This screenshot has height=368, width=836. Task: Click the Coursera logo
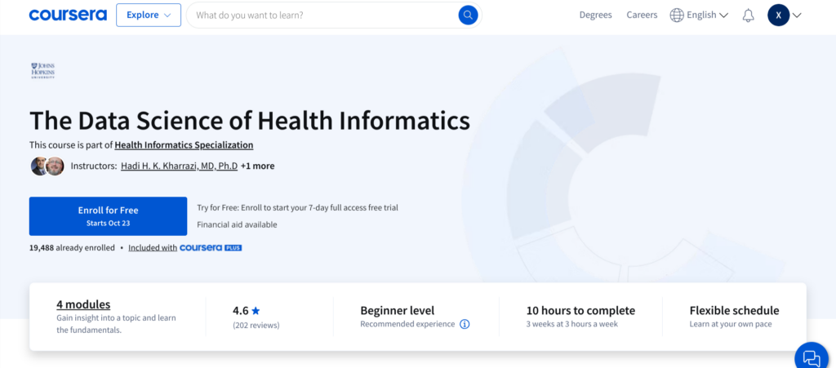[67, 15]
